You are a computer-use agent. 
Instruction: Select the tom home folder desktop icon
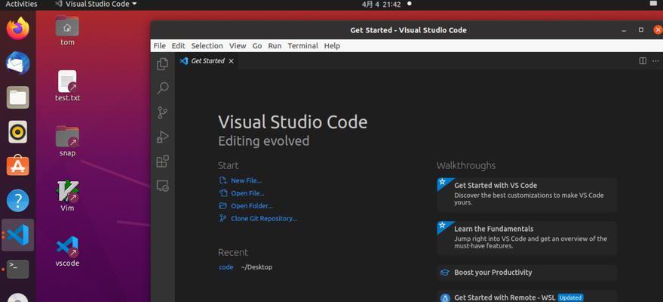tap(67, 30)
